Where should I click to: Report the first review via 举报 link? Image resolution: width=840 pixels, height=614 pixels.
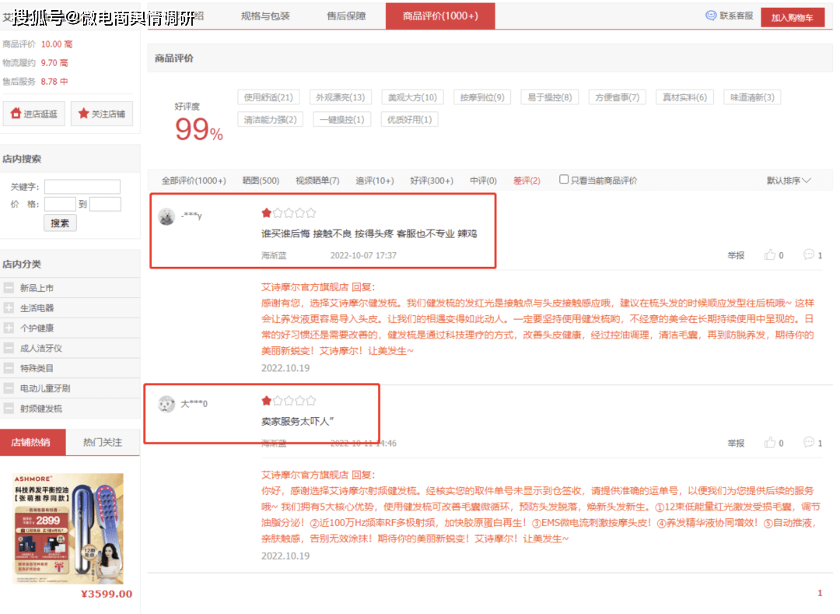pyautogui.click(x=735, y=254)
